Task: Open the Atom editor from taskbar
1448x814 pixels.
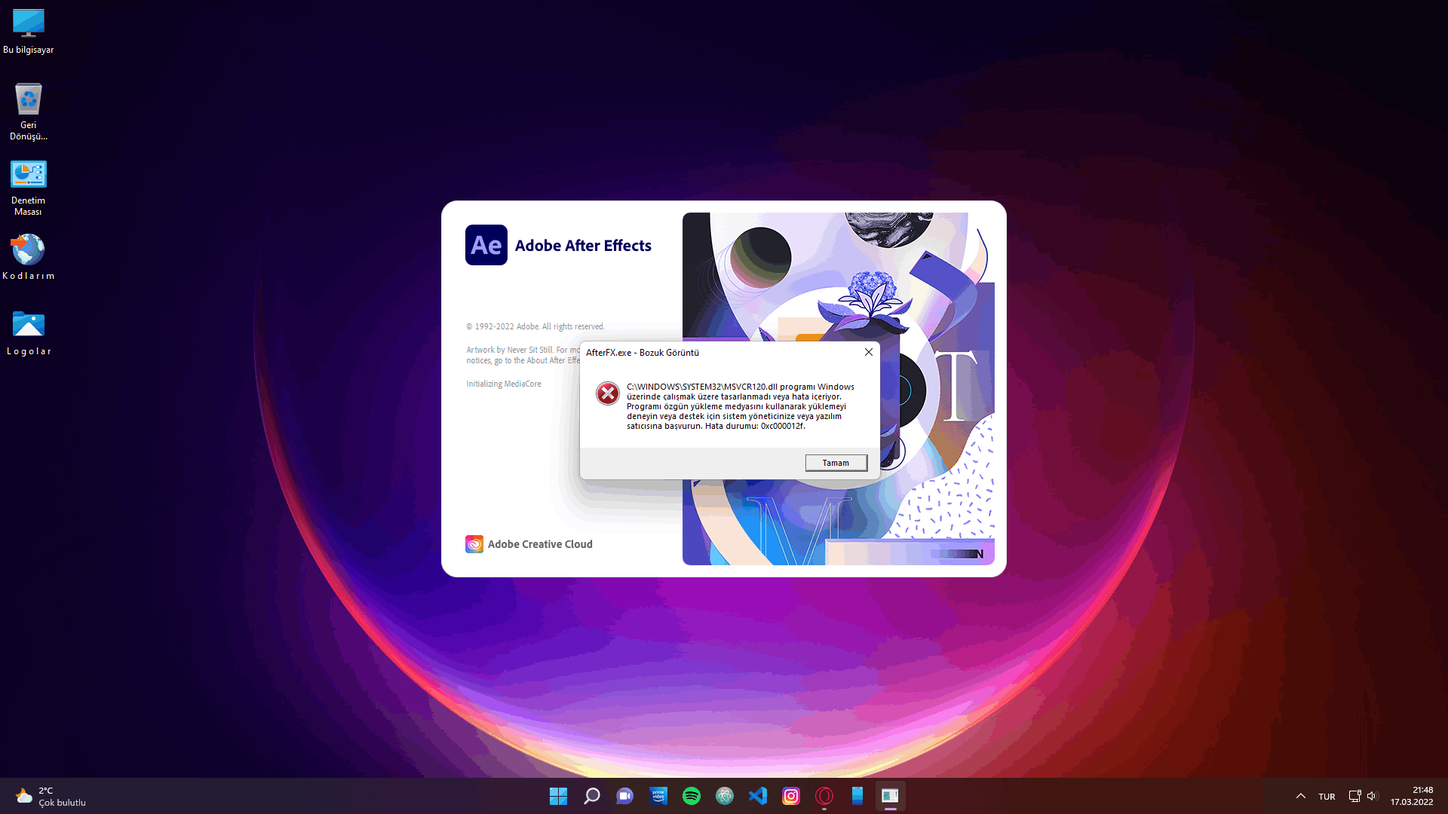Action: point(724,796)
